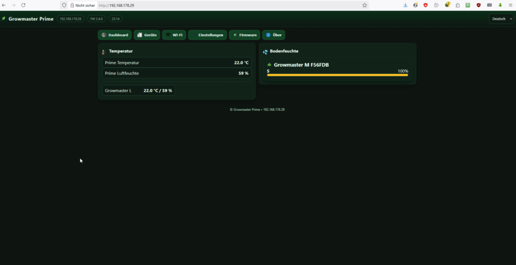Click the 192.168.178.29 header badge
This screenshot has width=516, height=265.
click(x=71, y=19)
